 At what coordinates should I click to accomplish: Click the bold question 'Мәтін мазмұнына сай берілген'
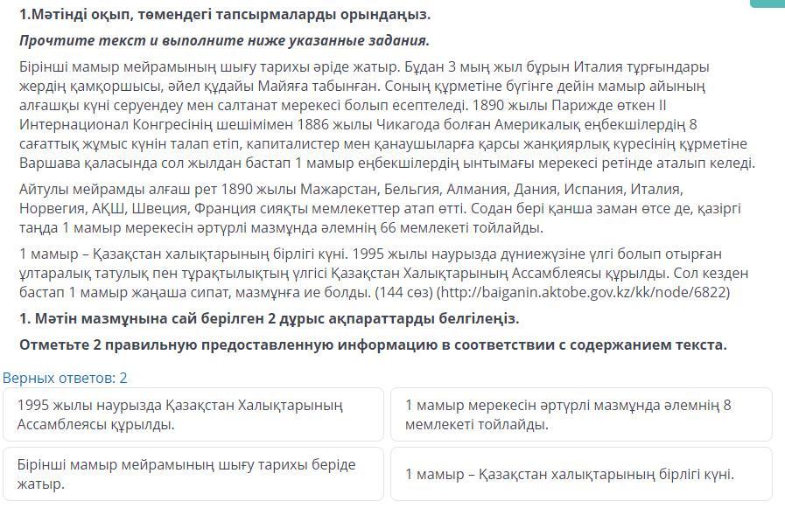tap(269, 318)
